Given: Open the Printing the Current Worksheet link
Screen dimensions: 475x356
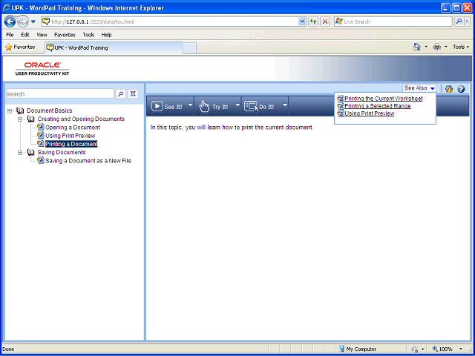Looking at the screenshot, I should [x=384, y=99].
